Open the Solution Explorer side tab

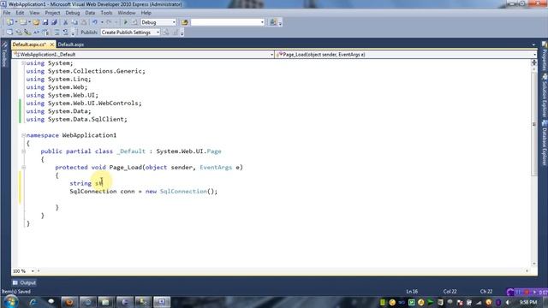pyautogui.click(x=545, y=96)
